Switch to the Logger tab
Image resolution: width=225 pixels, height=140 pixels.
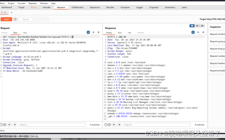(139, 7)
